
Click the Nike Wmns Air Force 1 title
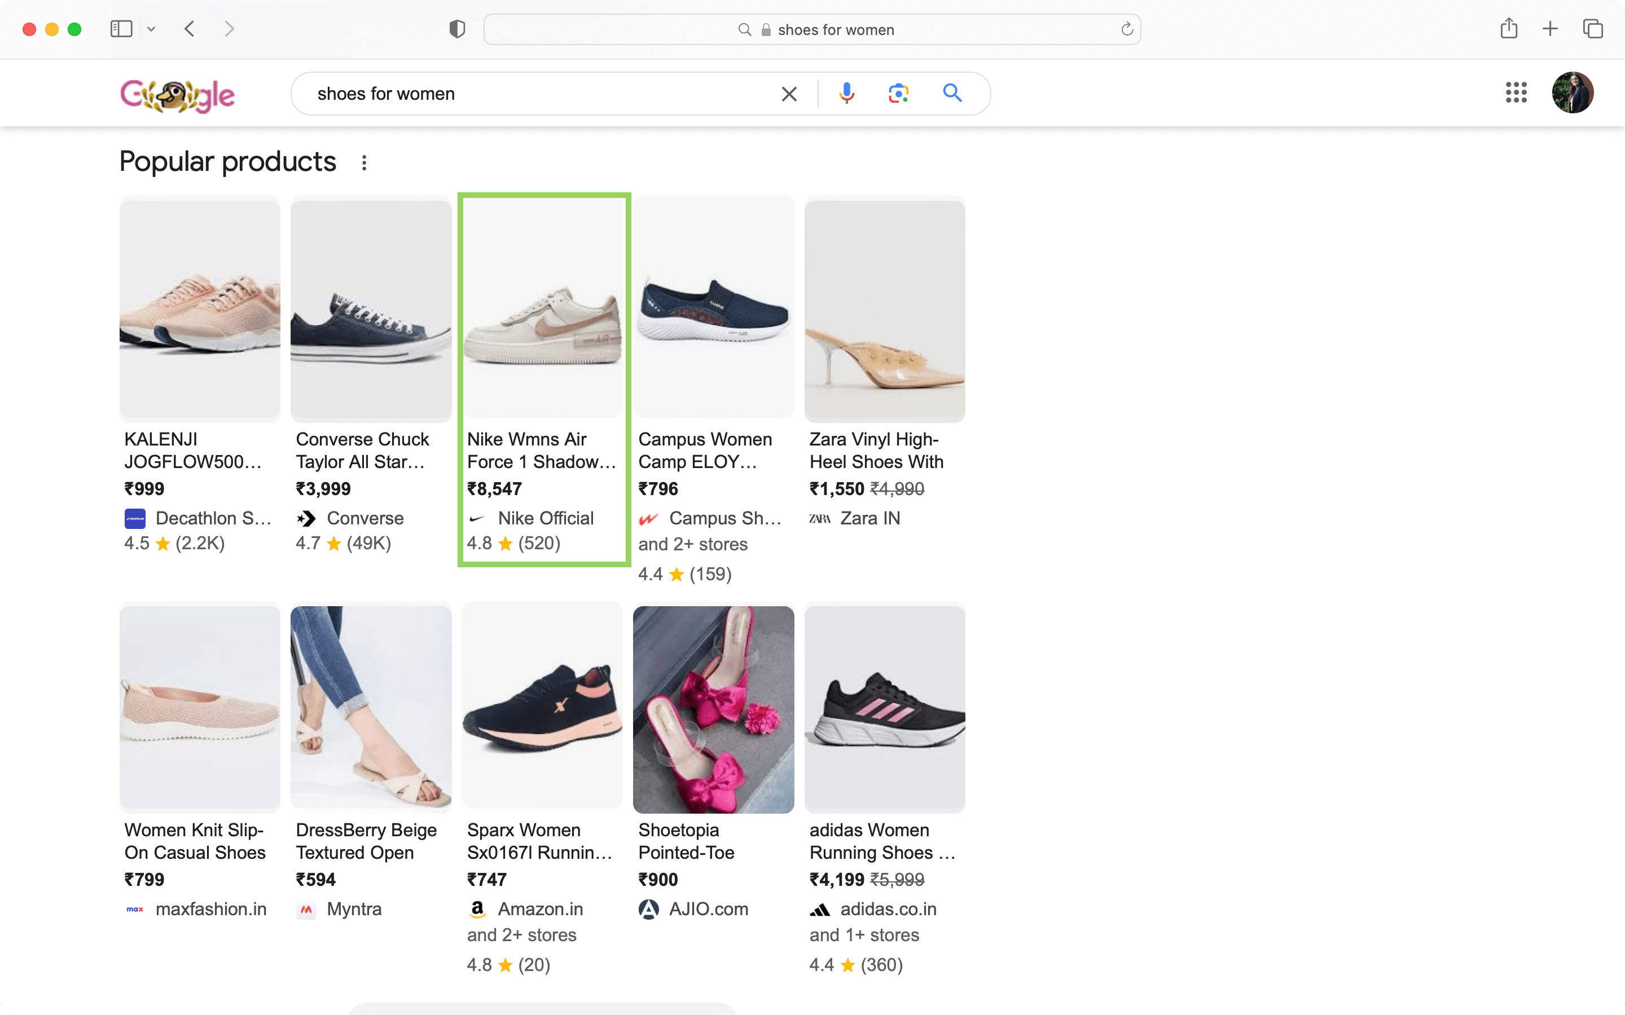click(x=541, y=451)
